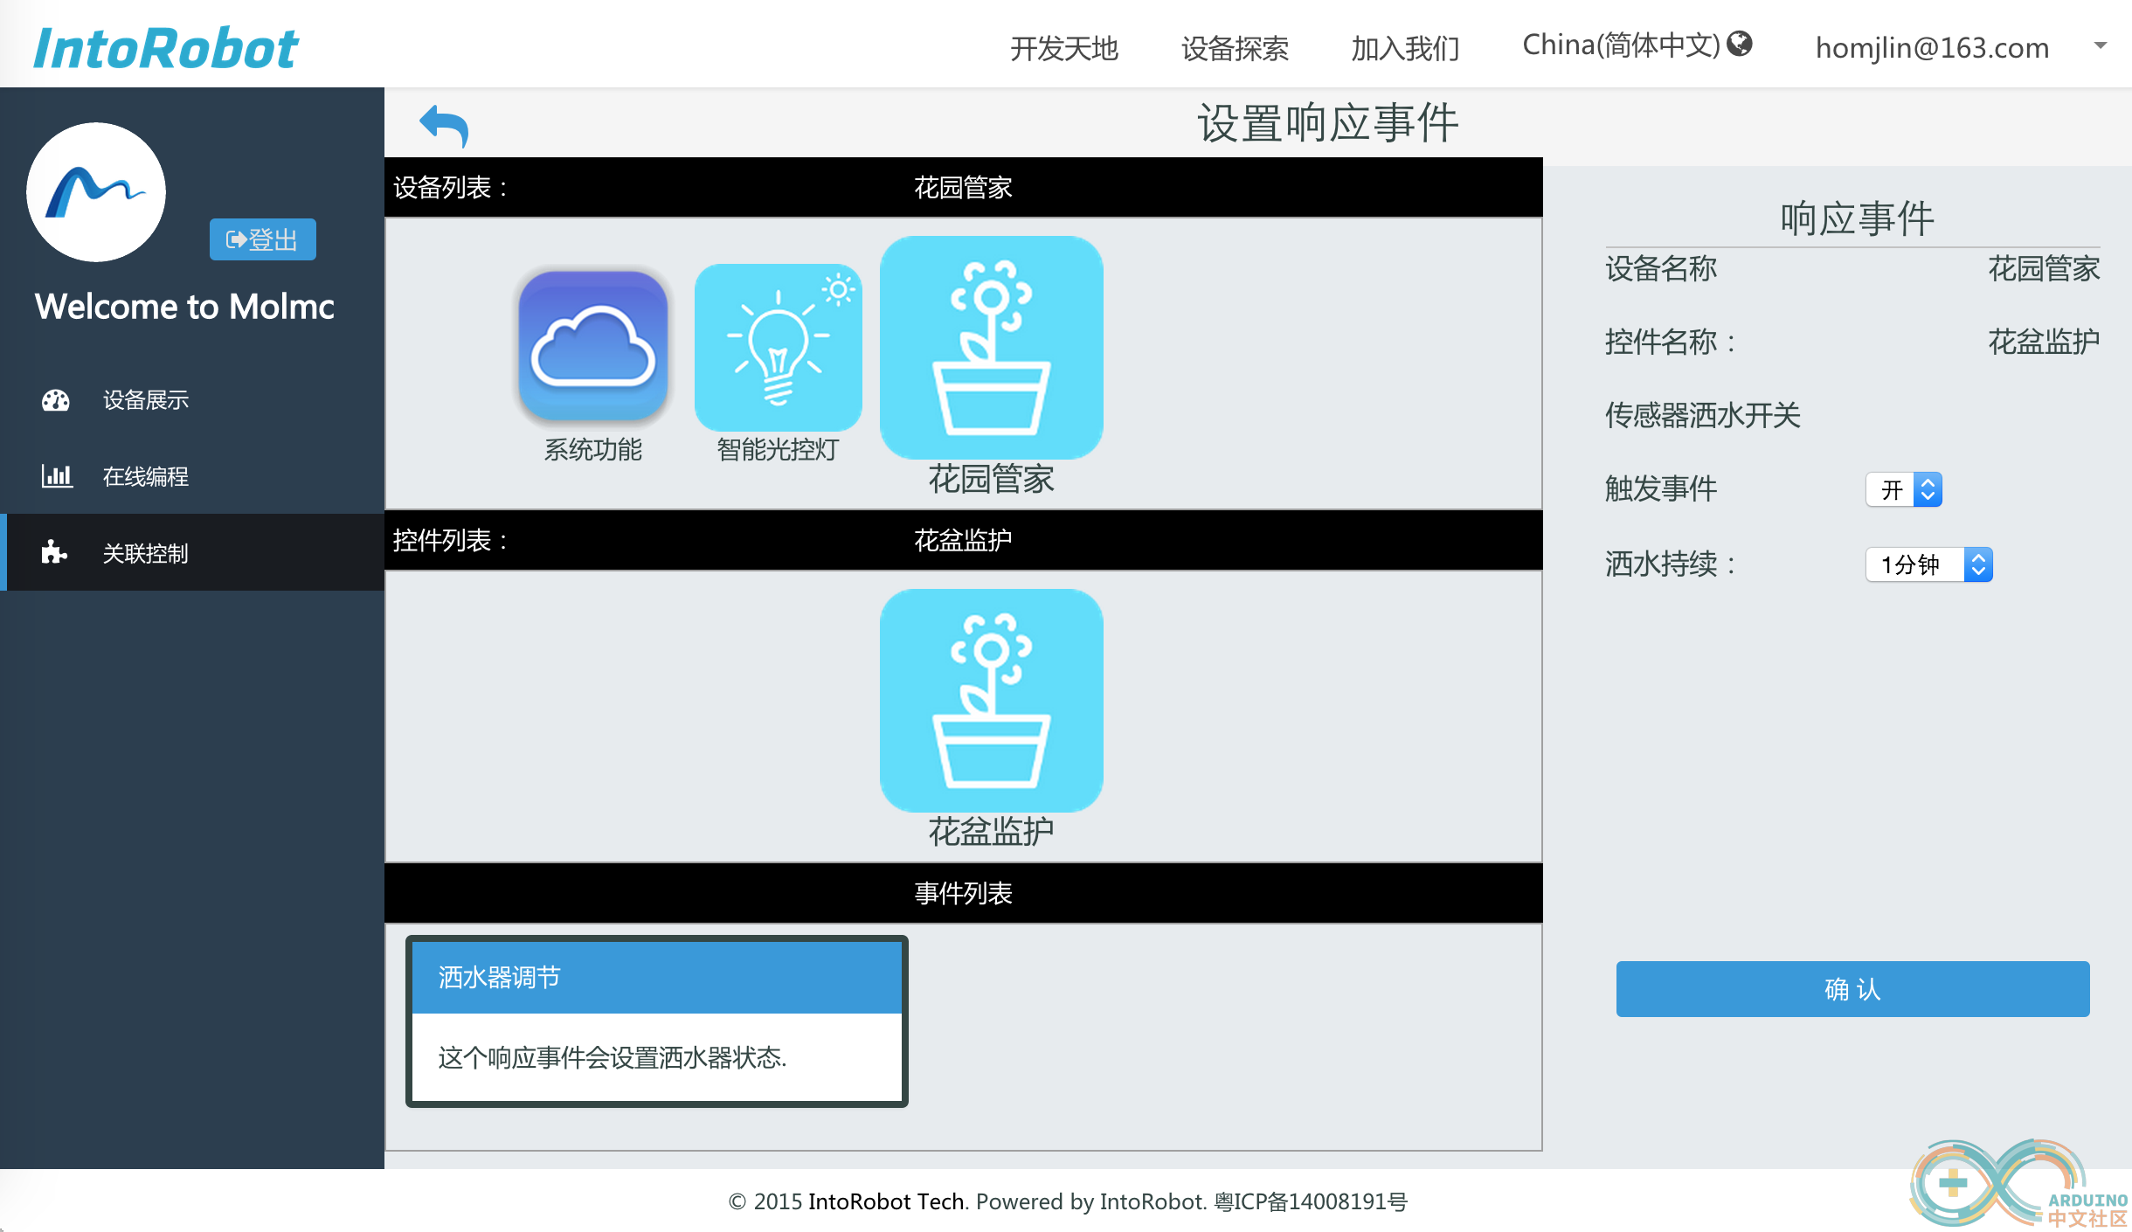Expand the account dropdown arrow
The image size is (2132, 1232).
pos(2101,45)
